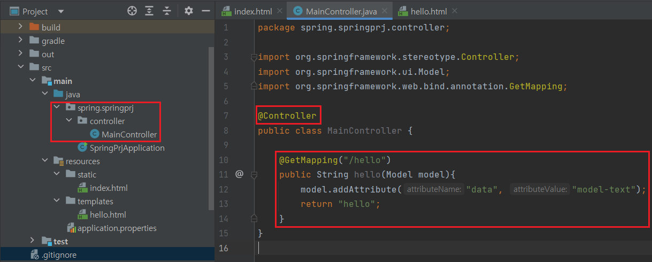
Task: Select SpringPrjApplication in project tree
Action: 127,148
